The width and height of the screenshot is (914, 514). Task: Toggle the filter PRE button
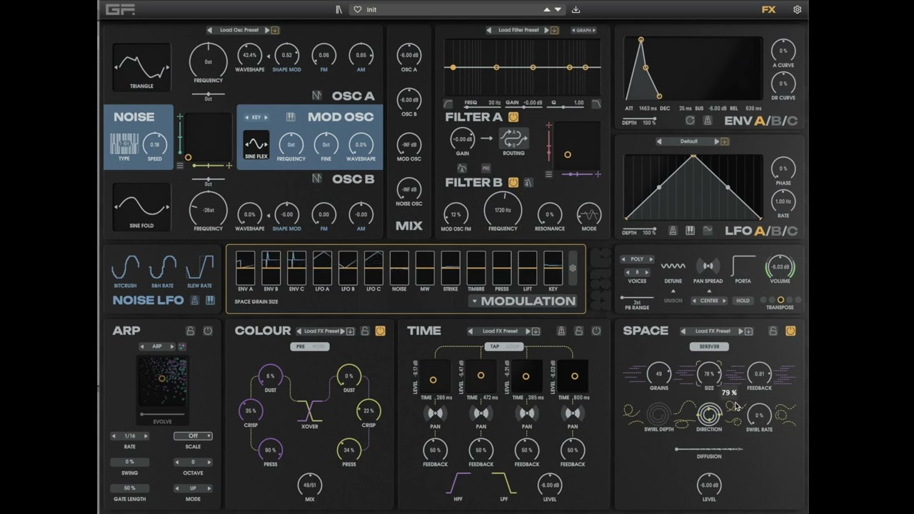click(x=486, y=168)
